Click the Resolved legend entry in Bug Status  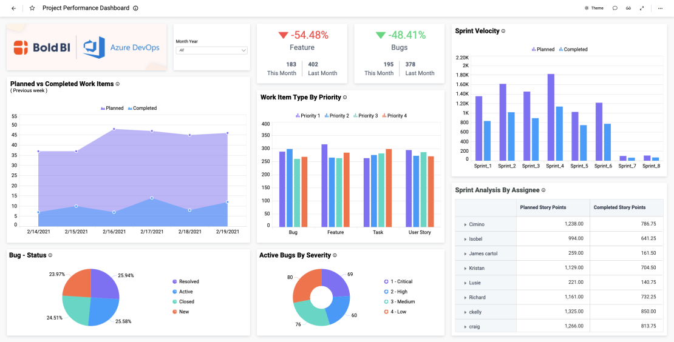point(188,281)
